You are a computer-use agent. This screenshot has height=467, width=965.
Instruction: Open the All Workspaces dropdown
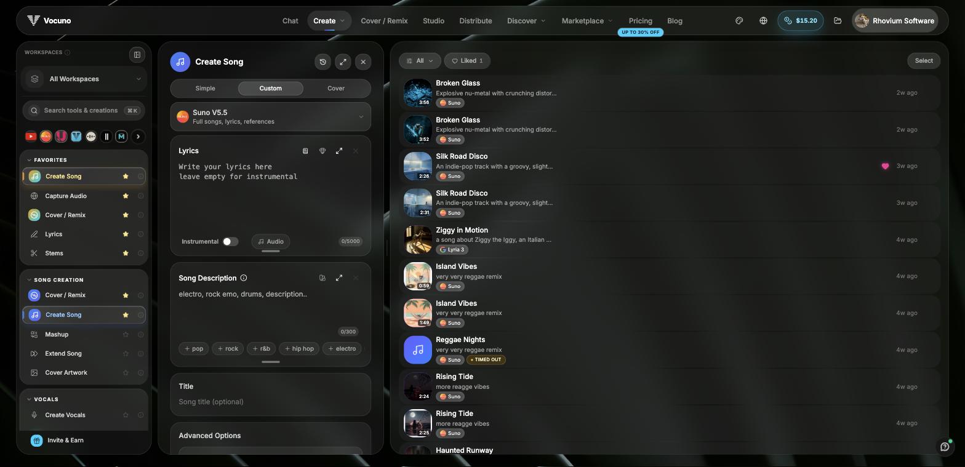(x=84, y=79)
